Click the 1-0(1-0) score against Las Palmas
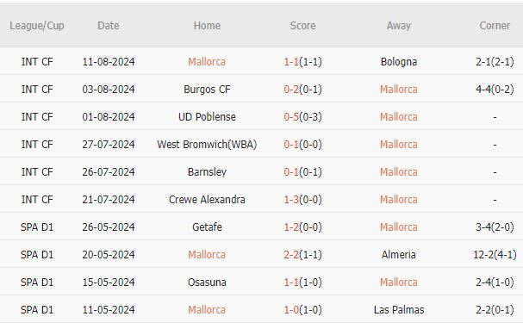This screenshot has width=523, height=329. 302,310
